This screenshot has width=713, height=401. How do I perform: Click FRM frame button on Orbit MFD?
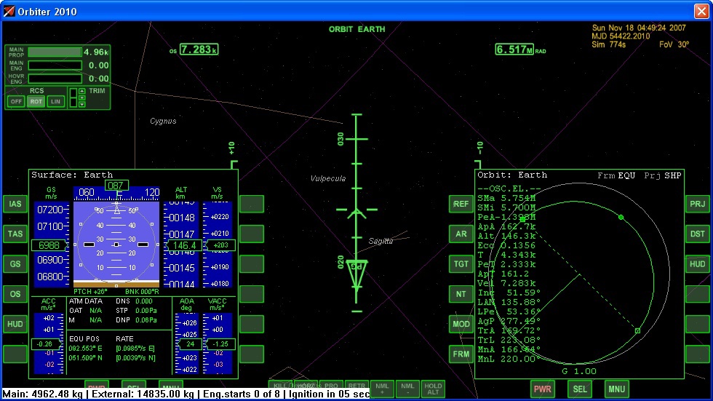pos(461,354)
